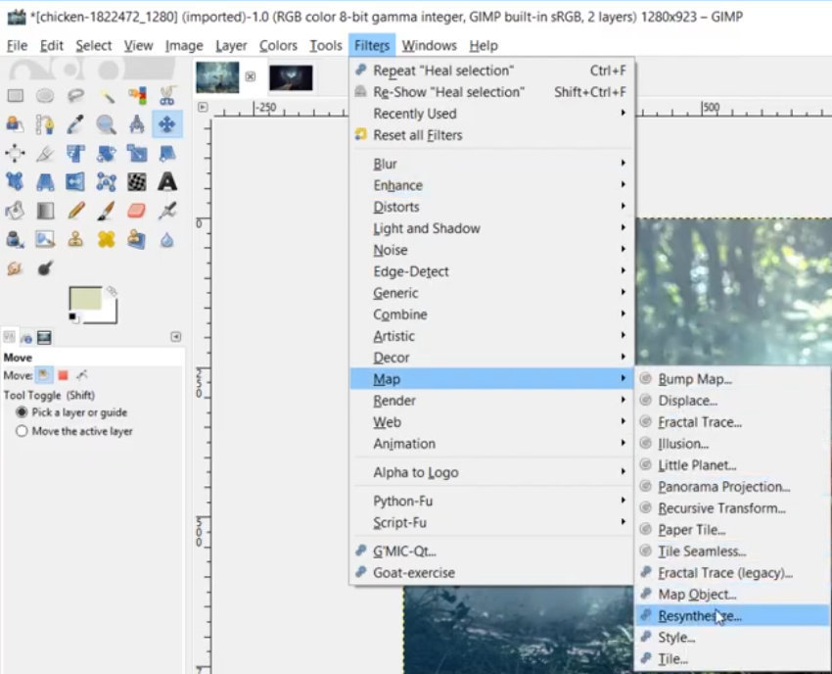Set Move mode to selection
Viewport: 832px width, 674px height.
click(x=64, y=375)
